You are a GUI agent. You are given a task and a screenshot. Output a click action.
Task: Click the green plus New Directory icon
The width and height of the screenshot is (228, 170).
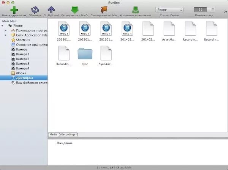tap(14, 10)
